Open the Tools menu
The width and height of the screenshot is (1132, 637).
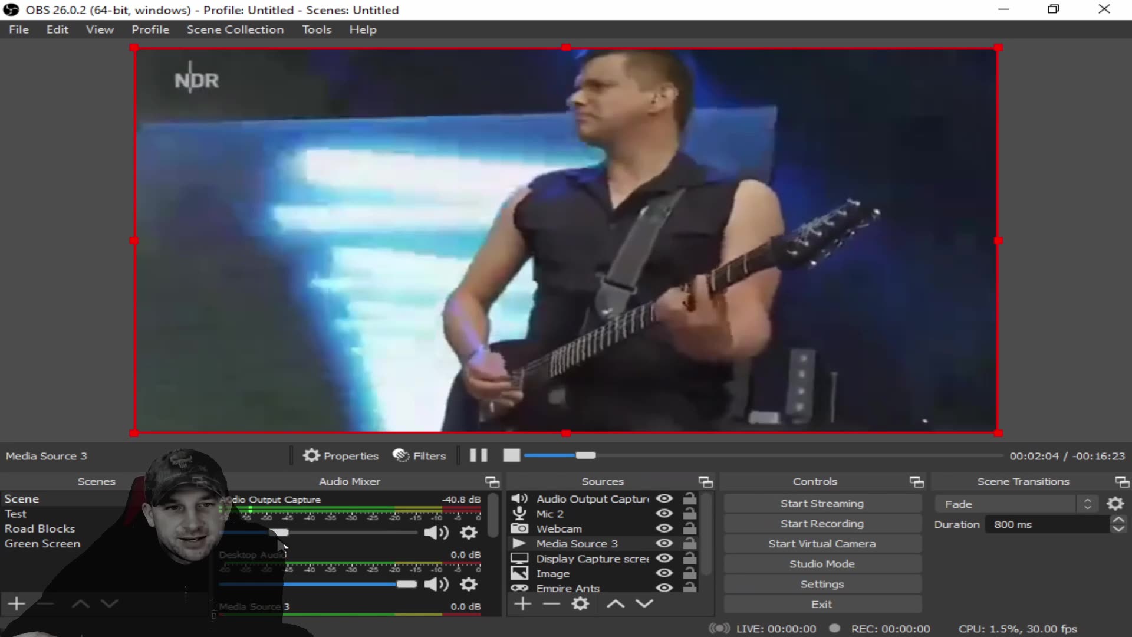point(317,29)
